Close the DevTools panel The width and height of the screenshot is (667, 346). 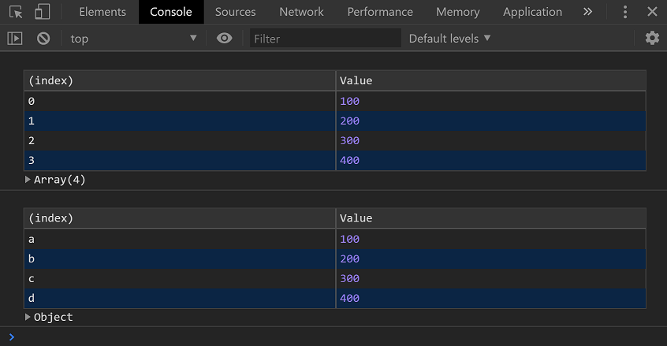tap(651, 12)
